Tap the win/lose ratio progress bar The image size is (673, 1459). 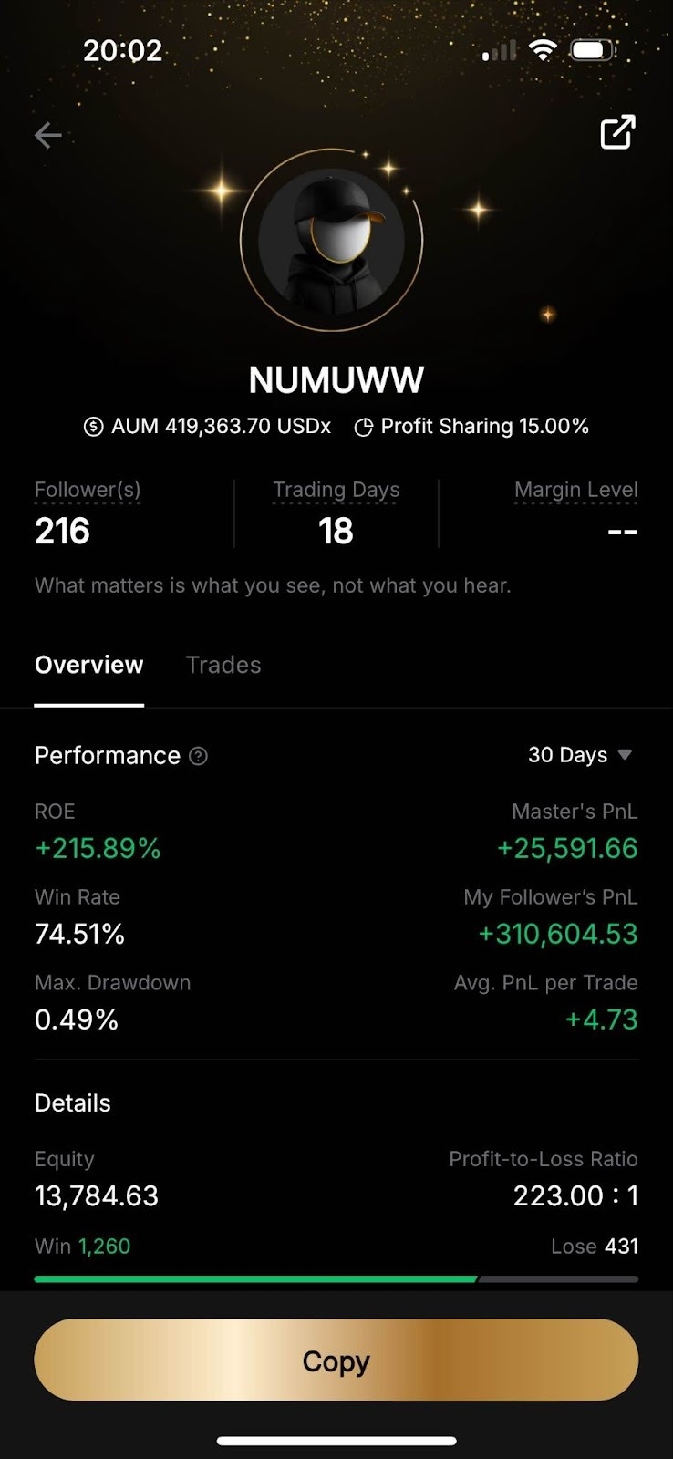pos(336,1279)
